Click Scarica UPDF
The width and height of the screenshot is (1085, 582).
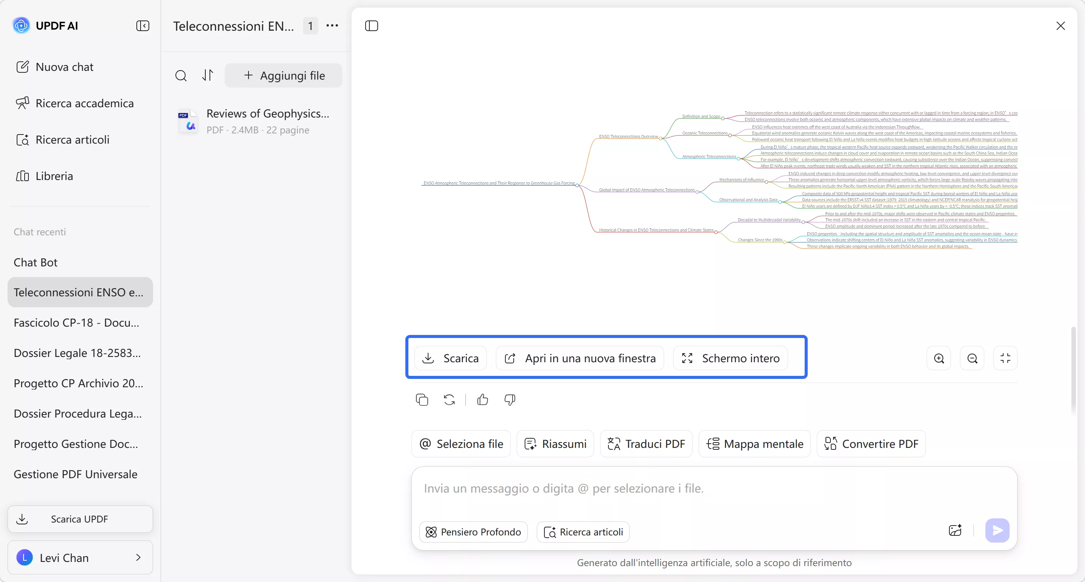tap(80, 518)
